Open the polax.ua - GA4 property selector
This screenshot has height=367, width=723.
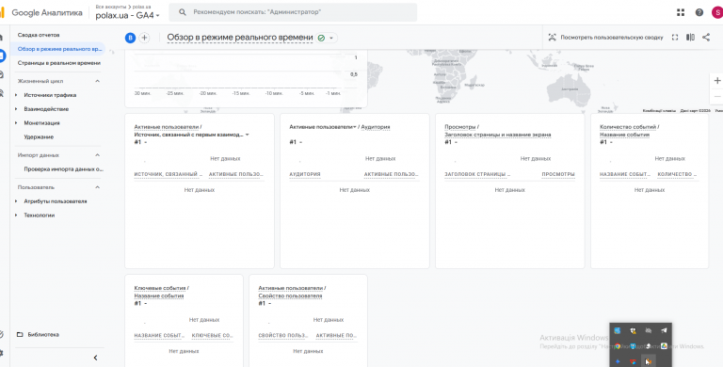point(128,16)
